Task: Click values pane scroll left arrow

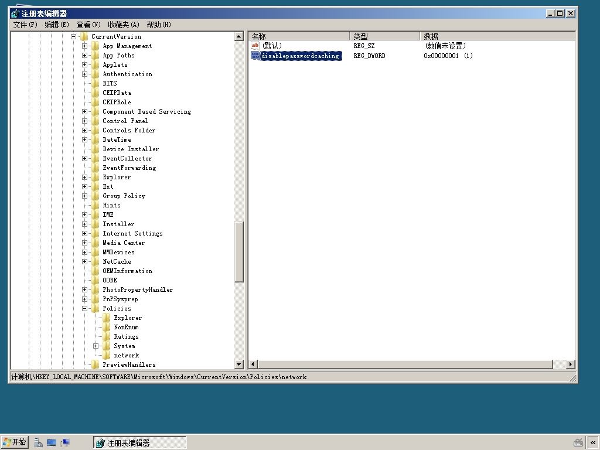Action: pyautogui.click(x=253, y=364)
